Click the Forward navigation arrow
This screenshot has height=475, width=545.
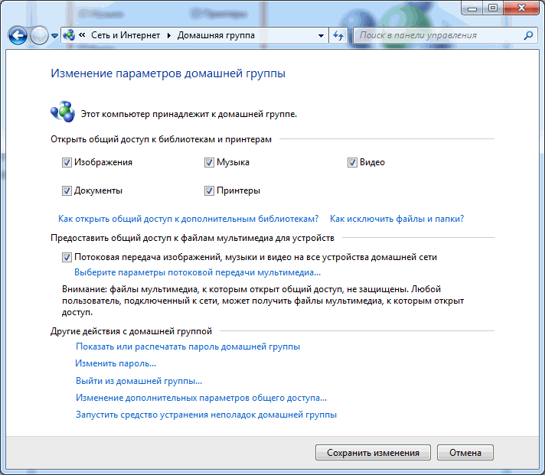click(39, 35)
